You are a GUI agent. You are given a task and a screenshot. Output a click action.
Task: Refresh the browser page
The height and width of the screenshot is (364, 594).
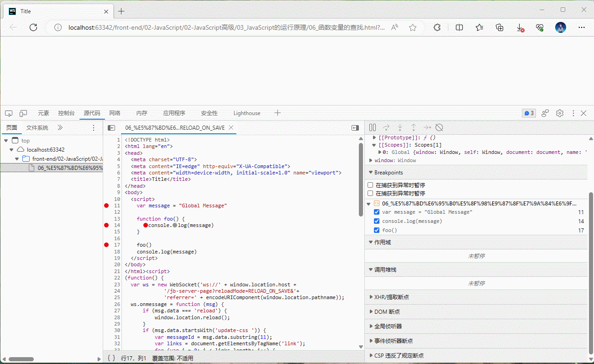coord(33,27)
